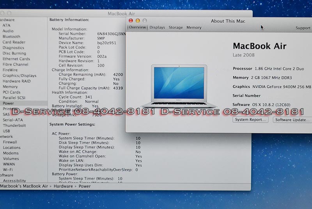Click the Processor 1.86 GHz Intel Core 2 Duo text

tap(268, 68)
